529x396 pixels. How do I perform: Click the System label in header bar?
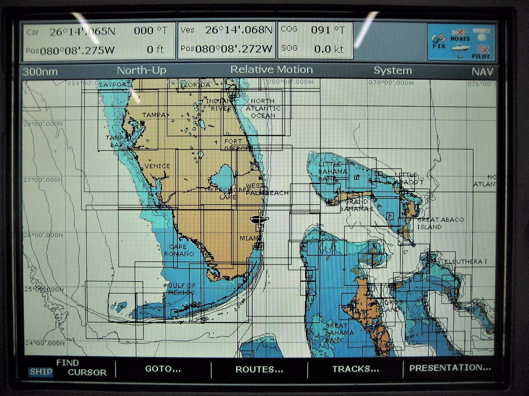click(392, 71)
